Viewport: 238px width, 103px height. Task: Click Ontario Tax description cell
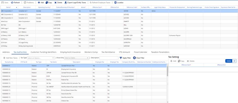[x=76, y=101]
